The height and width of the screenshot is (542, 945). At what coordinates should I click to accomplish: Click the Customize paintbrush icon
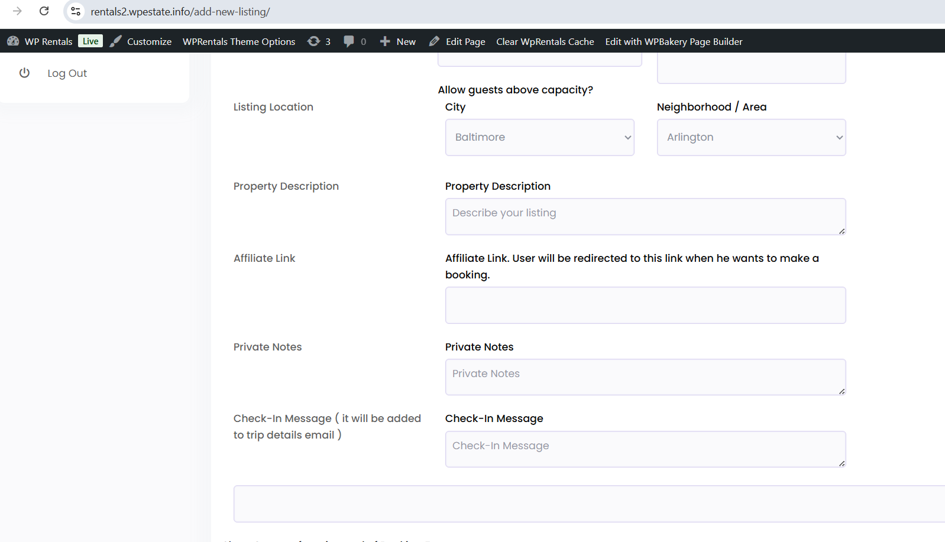tap(116, 41)
